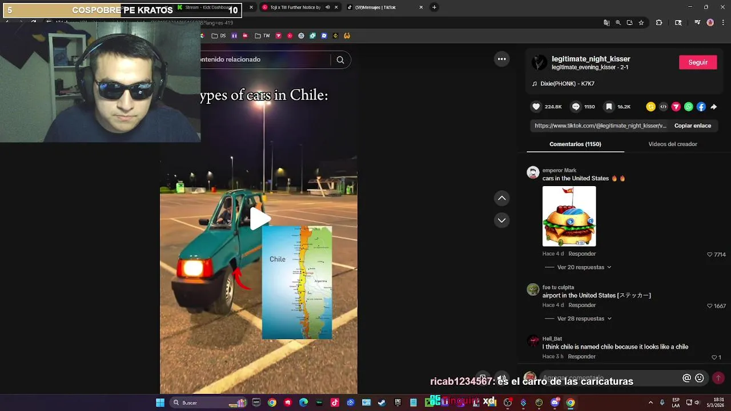This screenshot has height=411, width=731.
Task: Open more share options arrow
Action: click(713, 107)
